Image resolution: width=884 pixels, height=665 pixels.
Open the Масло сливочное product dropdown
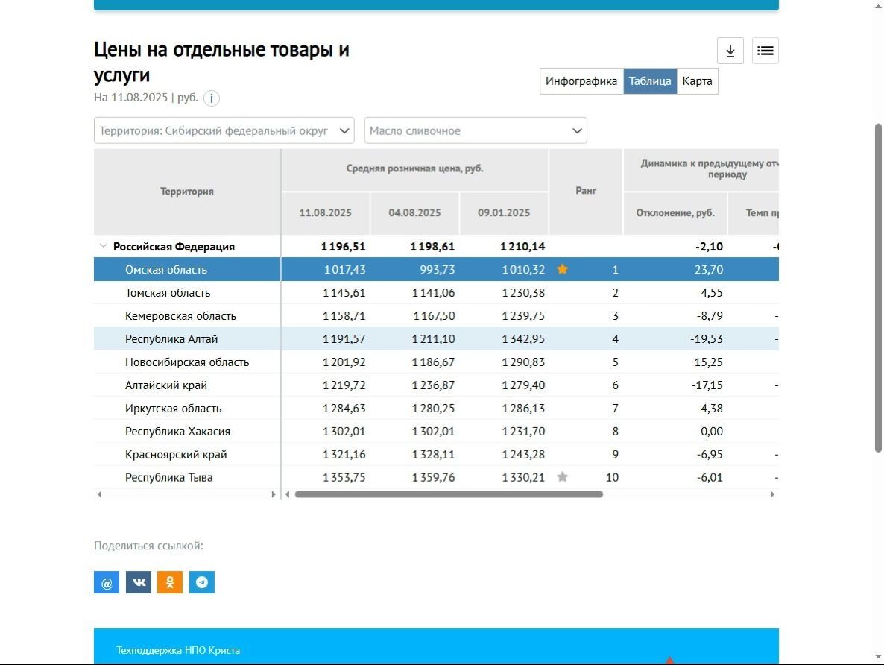pyautogui.click(x=476, y=130)
